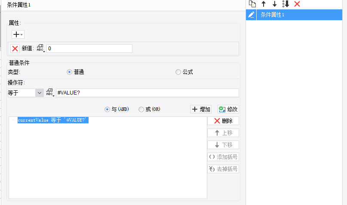347x205 pixels.
Task: Click the 去掉括号 button
Action: point(223,169)
